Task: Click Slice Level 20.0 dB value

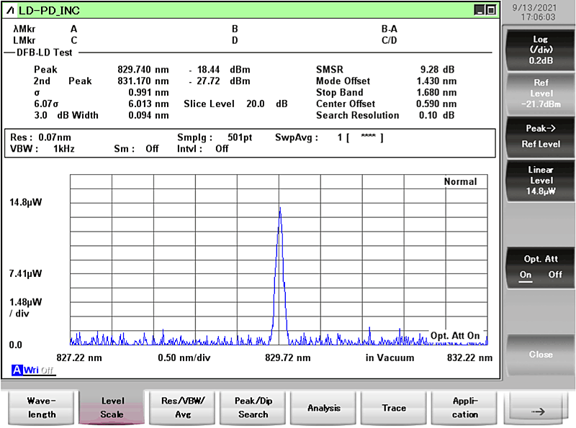Action: pyautogui.click(x=267, y=104)
